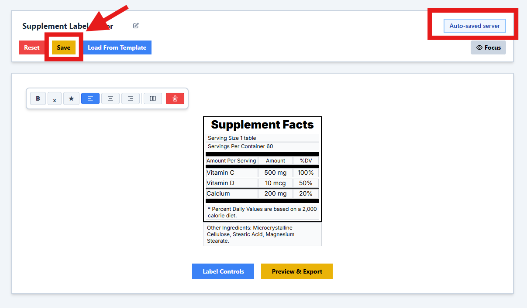Click the Vitamin C name cell
Image resolution: width=527 pixels, height=308 pixels.
[231, 173]
